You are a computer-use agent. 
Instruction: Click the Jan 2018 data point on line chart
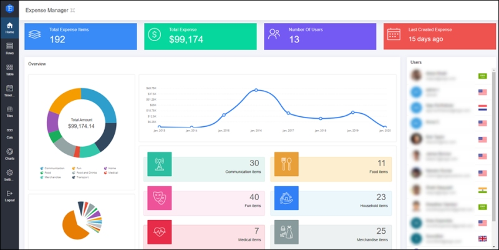pyautogui.click(x=321, y=118)
